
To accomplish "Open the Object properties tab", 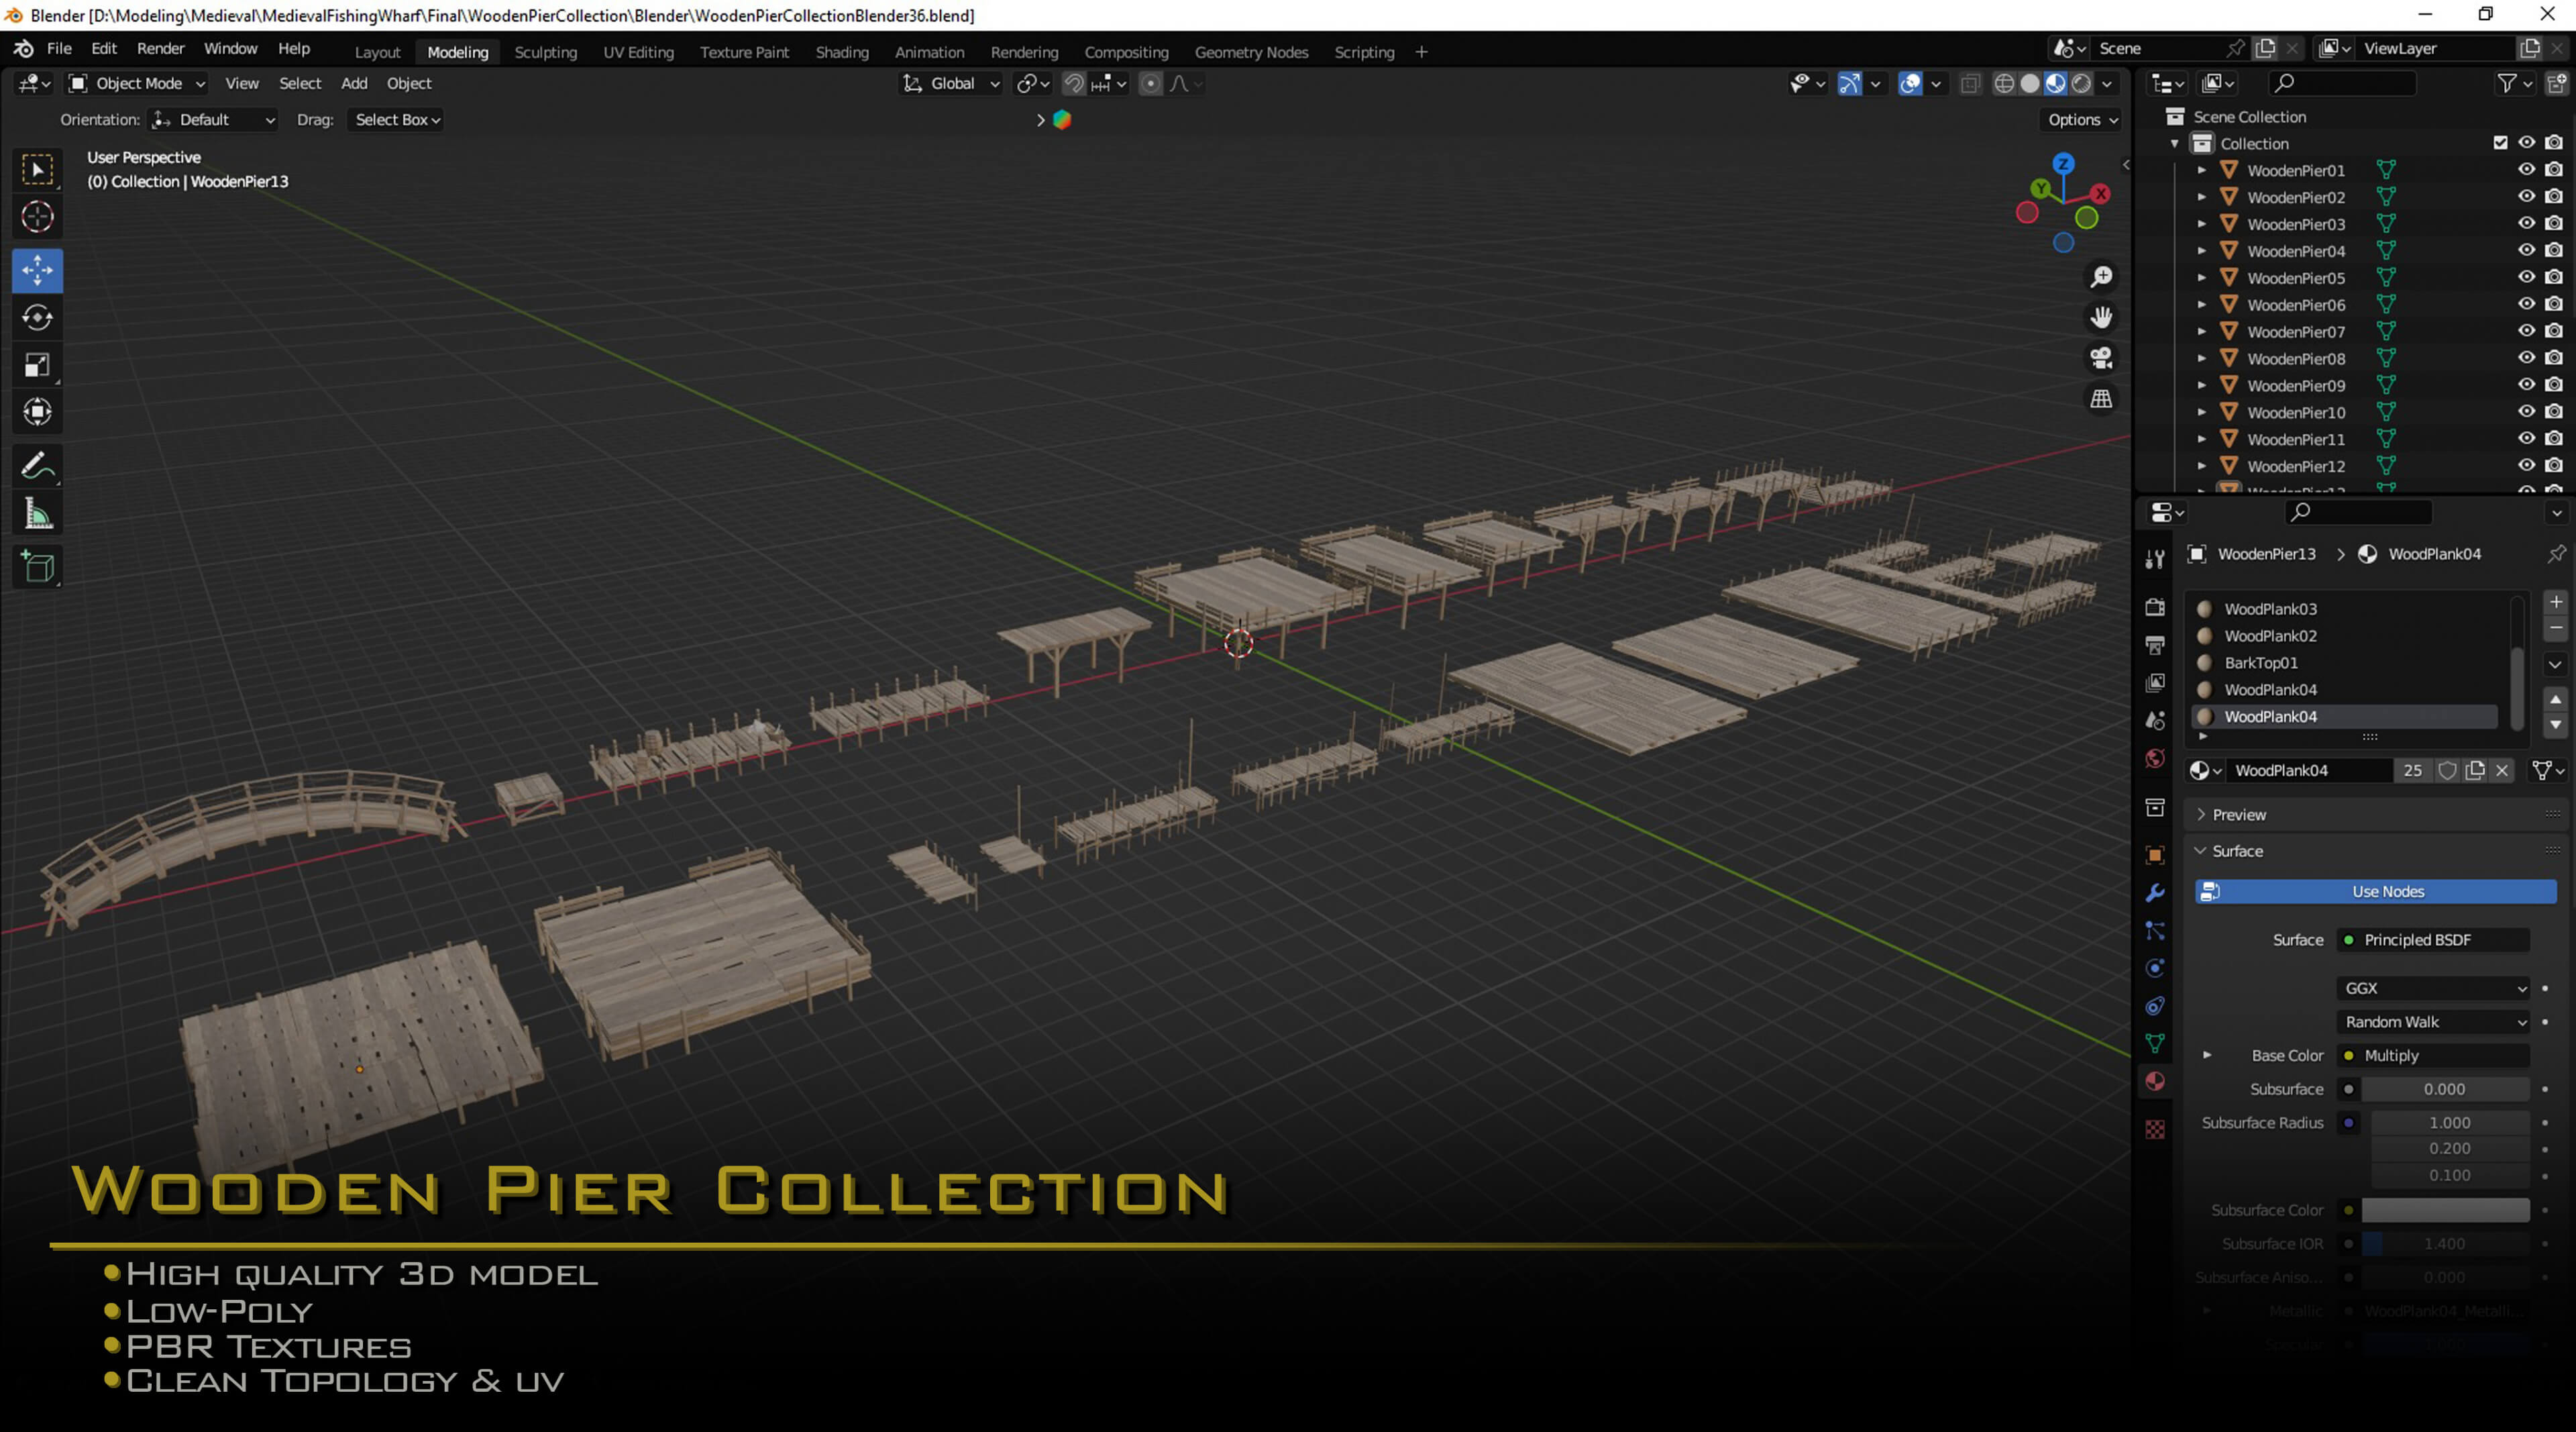I will tap(2155, 855).
